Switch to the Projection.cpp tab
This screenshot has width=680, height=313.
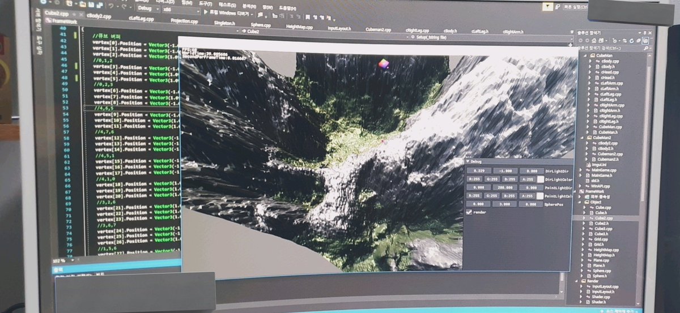184,20
